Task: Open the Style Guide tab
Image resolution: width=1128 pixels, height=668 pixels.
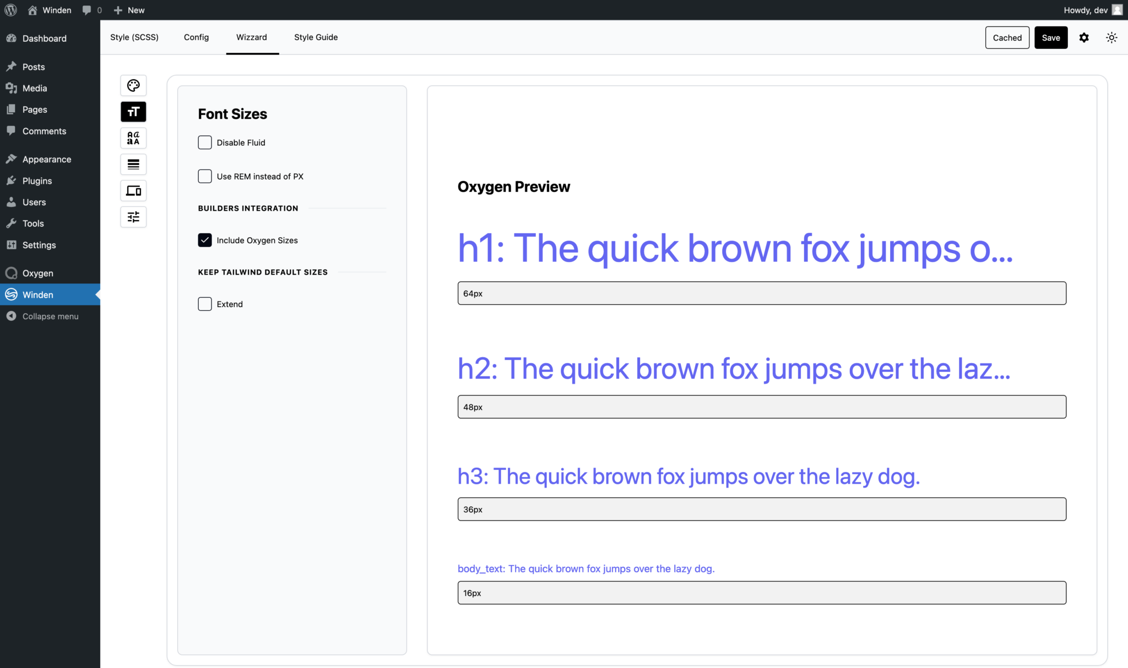Action: pos(316,37)
